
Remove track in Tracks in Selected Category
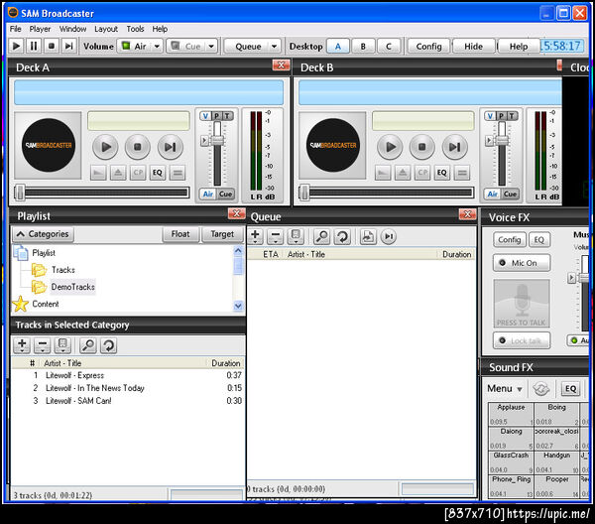click(42, 345)
